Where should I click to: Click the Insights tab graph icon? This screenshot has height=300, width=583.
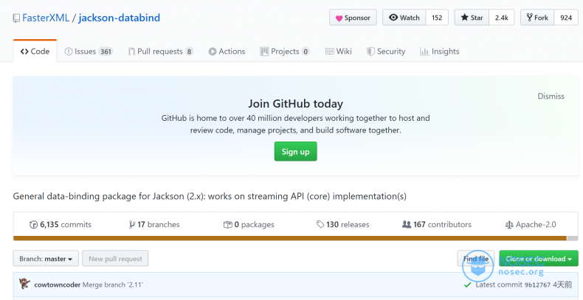(424, 52)
